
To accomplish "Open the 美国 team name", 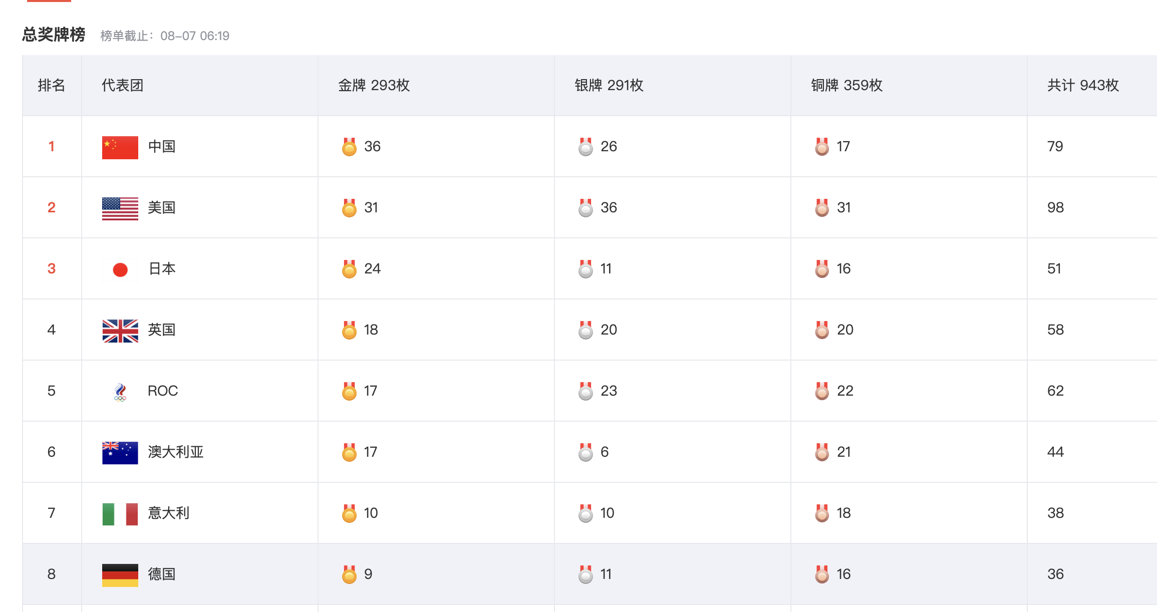I will pos(162,208).
